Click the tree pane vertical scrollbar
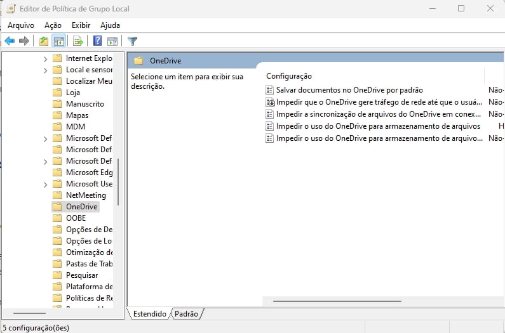This screenshot has width=505, height=333. click(x=118, y=182)
